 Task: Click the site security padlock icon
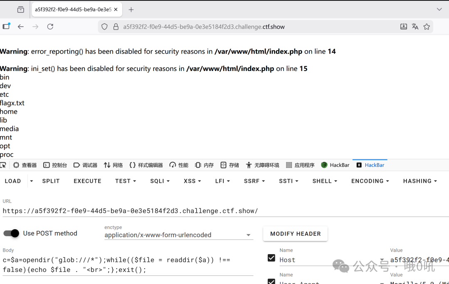[116, 27]
